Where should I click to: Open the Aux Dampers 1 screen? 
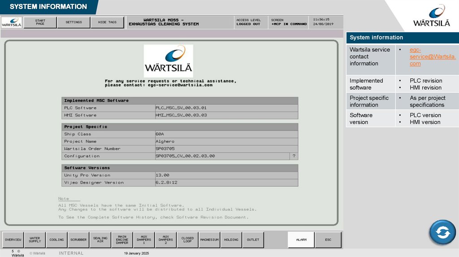coord(144,240)
